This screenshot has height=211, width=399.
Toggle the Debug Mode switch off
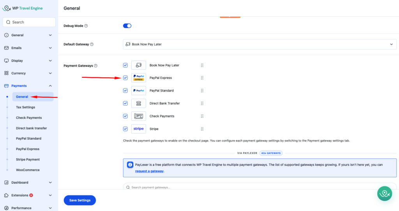[127, 26]
